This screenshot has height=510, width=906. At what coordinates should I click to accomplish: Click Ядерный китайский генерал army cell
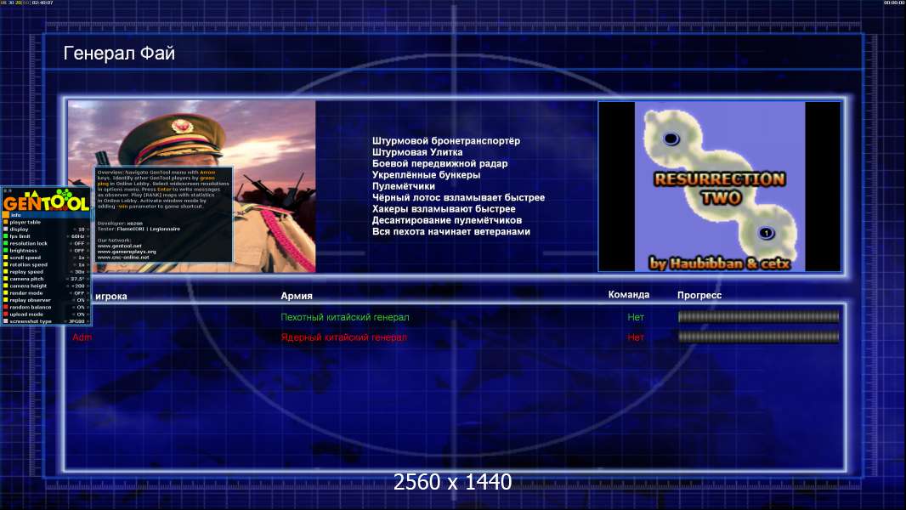click(344, 337)
